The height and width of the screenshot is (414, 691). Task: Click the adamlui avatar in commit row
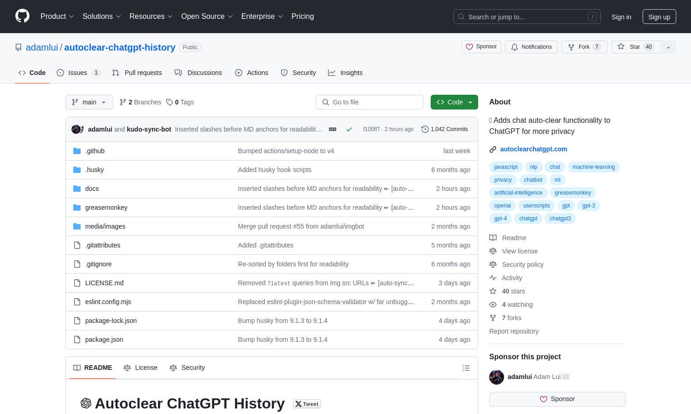coord(76,129)
